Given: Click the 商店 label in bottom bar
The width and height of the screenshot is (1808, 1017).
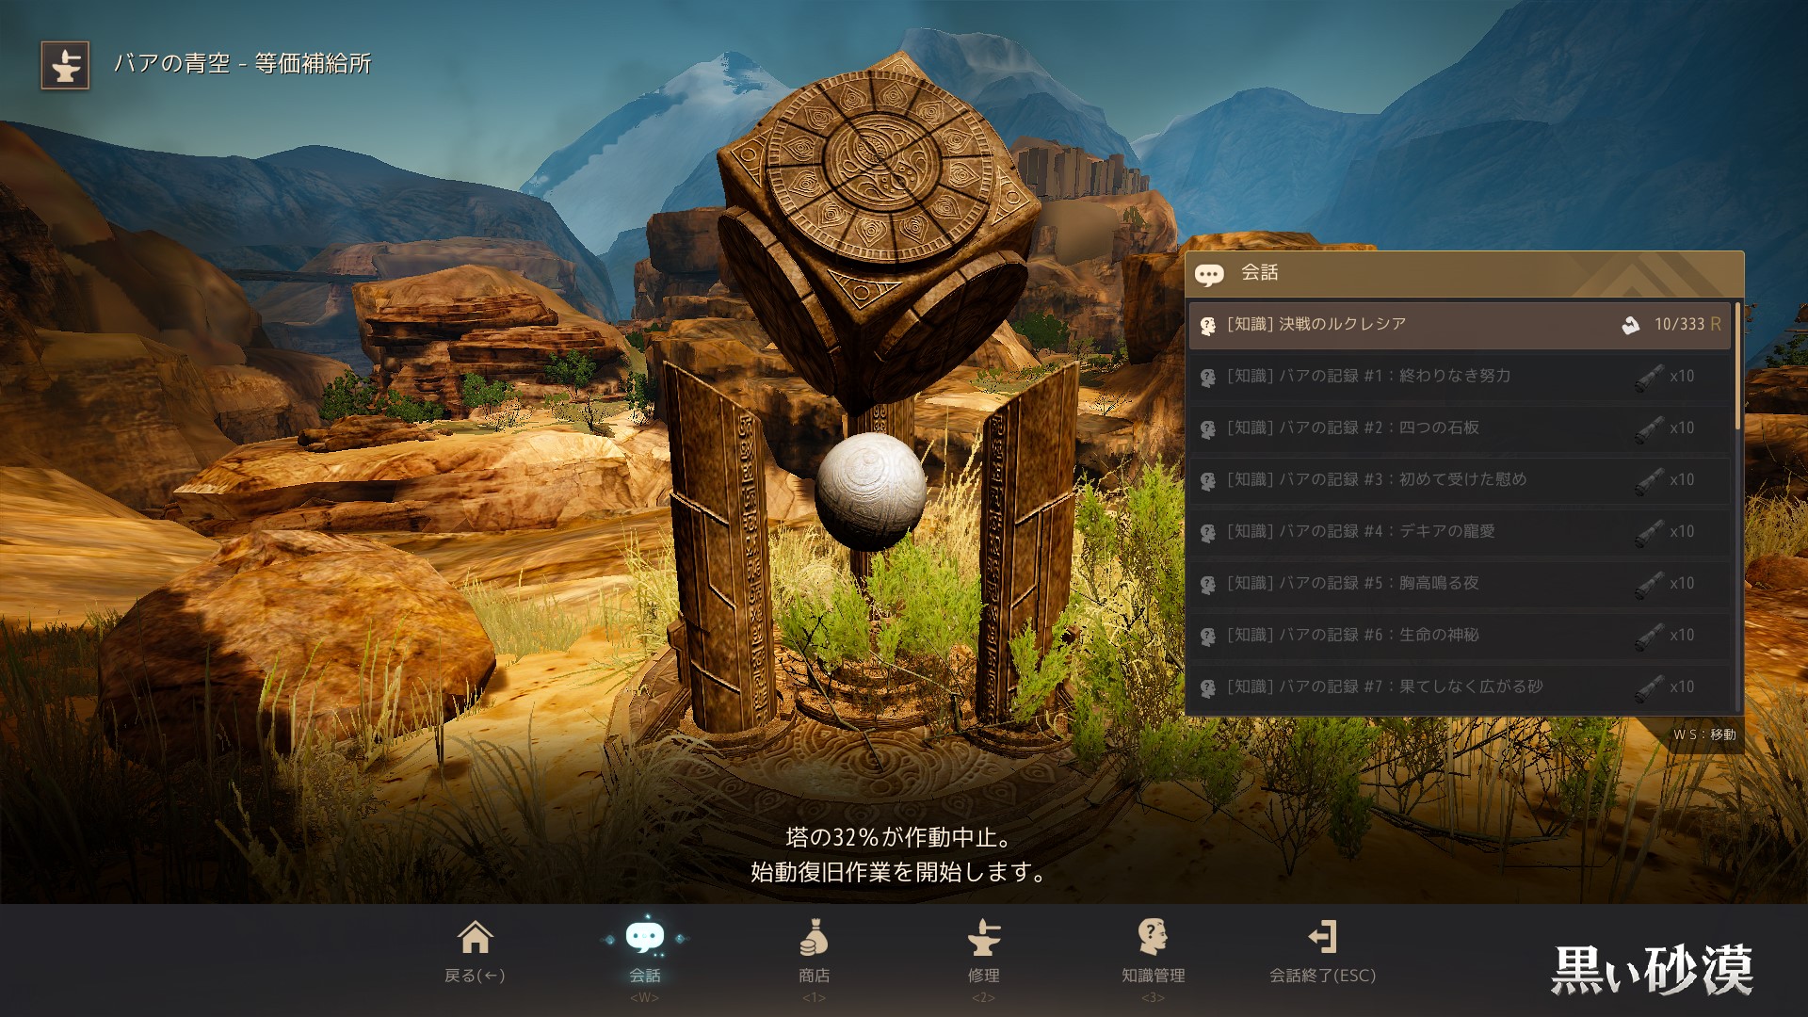Looking at the screenshot, I should pos(814,976).
